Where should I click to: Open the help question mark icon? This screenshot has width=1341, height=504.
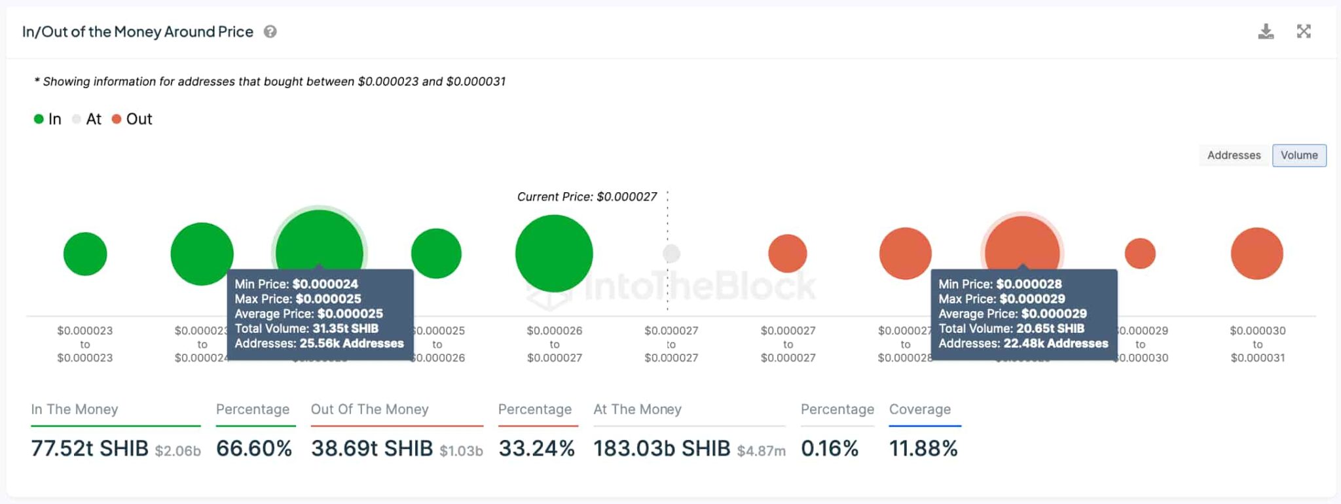pos(270,31)
